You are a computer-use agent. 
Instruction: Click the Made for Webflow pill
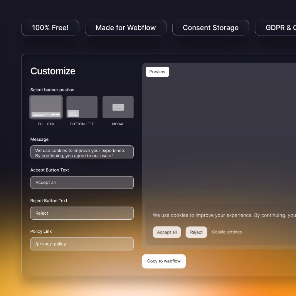click(126, 28)
